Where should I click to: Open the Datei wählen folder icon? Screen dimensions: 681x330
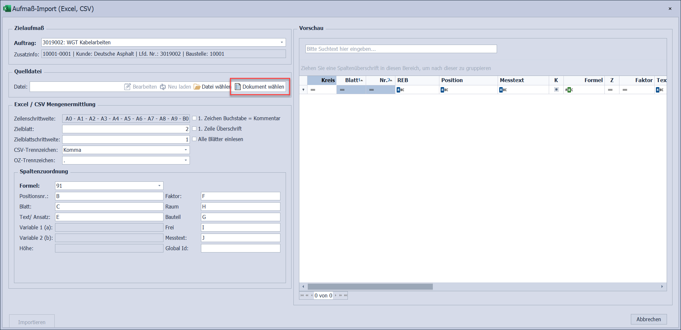(x=197, y=87)
